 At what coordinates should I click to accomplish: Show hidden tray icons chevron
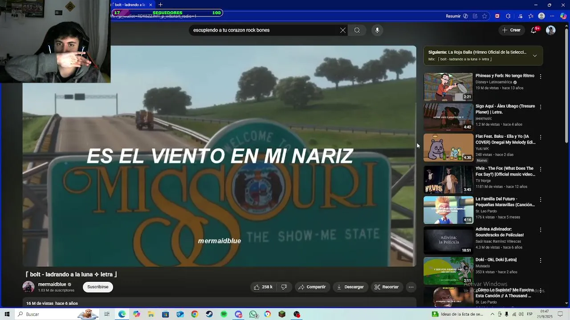(x=493, y=314)
